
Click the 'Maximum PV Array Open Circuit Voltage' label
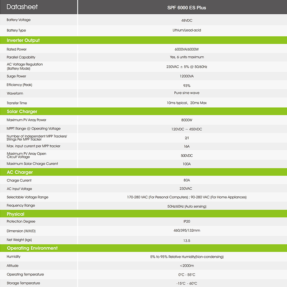click(x=26, y=155)
